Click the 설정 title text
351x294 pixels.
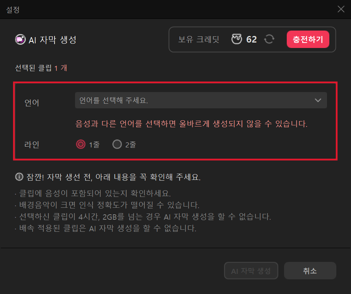tap(13, 10)
